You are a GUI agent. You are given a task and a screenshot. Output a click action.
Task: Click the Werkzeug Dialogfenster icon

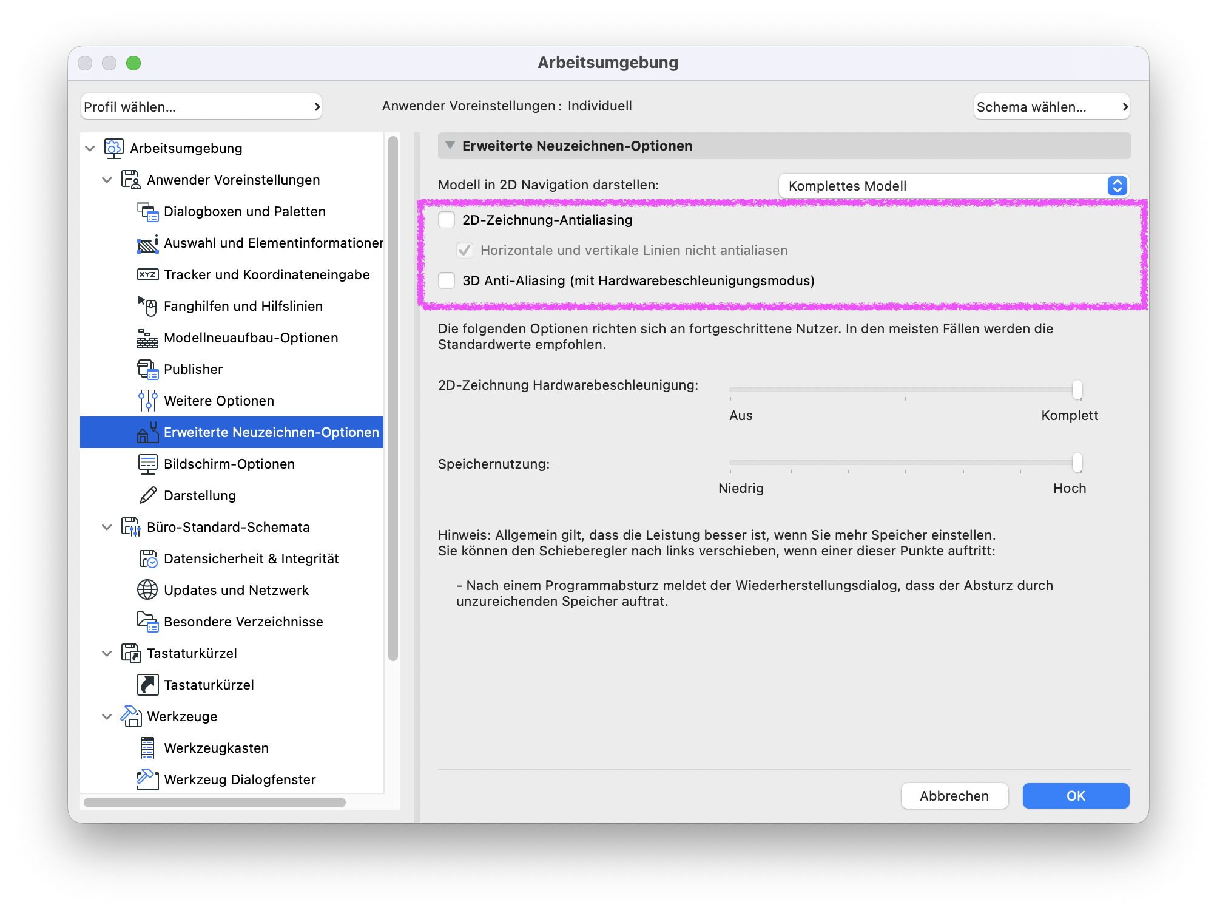[x=147, y=779]
